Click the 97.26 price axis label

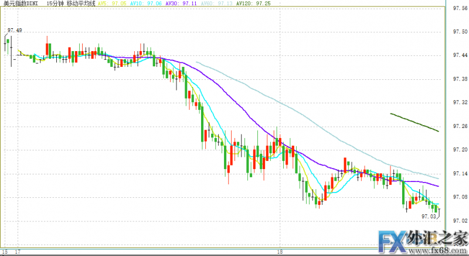click(459, 126)
